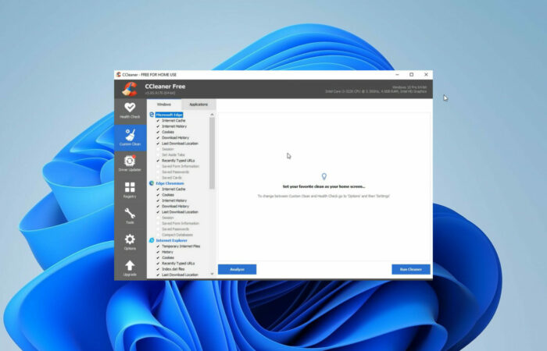This screenshot has width=547, height=351.
Task: Click Saved Form Information under Edge Chromium
Action: (x=181, y=223)
